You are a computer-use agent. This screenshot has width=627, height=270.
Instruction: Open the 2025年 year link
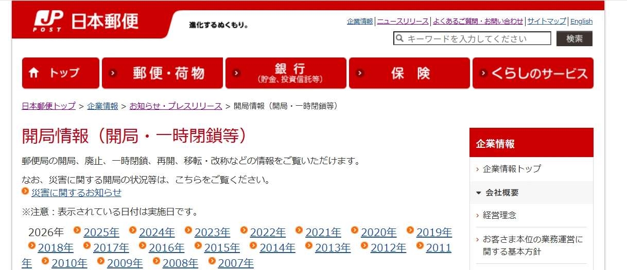coord(101,233)
